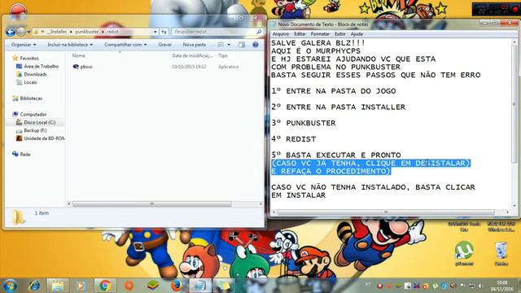Click Notepad's horizontal scrollbar

[x=385, y=212]
